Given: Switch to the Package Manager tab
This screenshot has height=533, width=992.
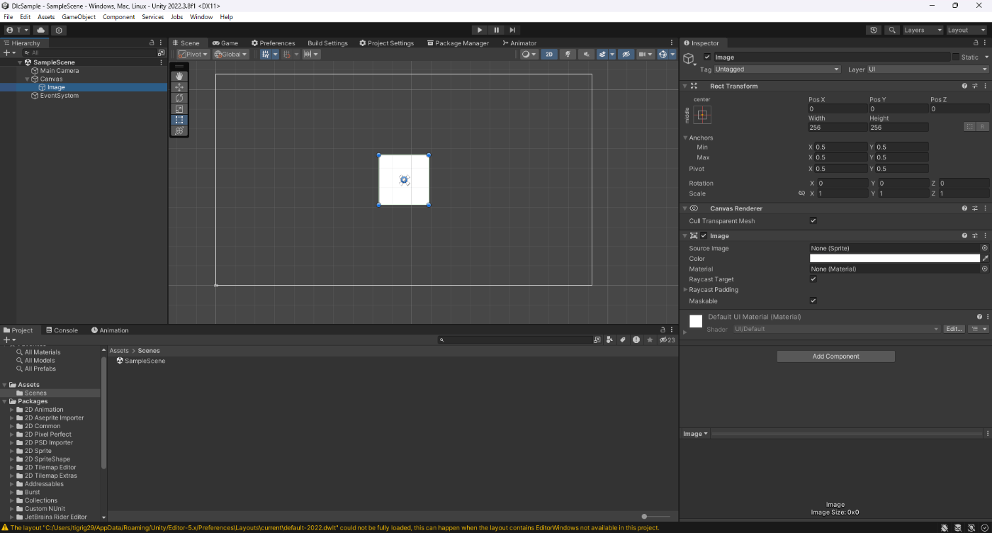Looking at the screenshot, I should [x=458, y=43].
